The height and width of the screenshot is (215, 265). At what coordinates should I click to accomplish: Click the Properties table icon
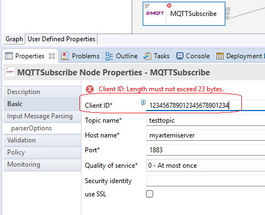tap(9, 56)
